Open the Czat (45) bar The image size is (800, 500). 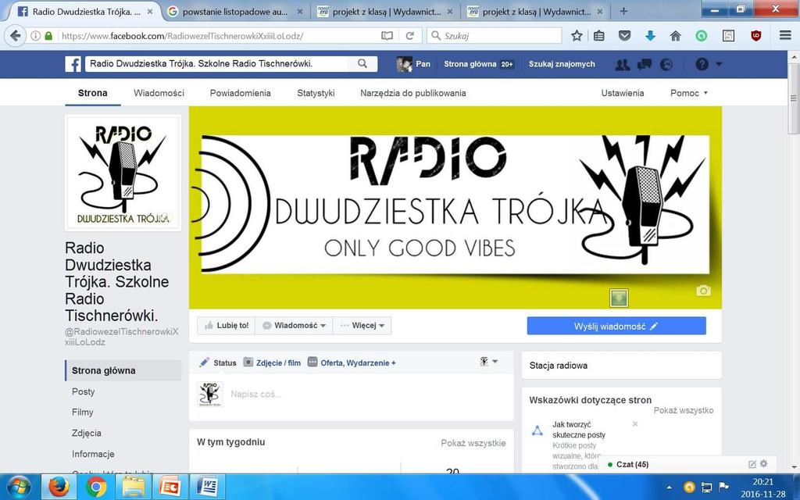[633, 464]
